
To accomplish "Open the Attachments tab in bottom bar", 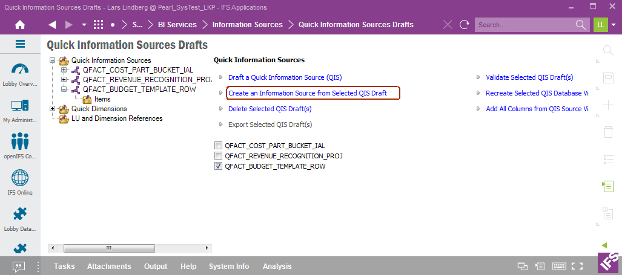I will pyautogui.click(x=109, y=267).
